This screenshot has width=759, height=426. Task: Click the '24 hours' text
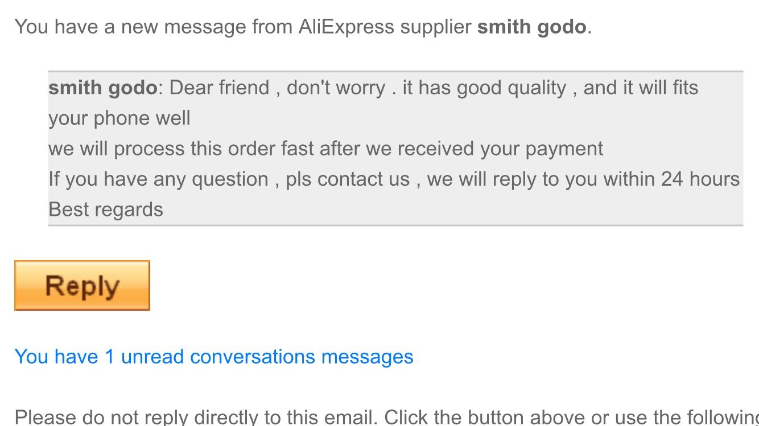click(700, 179)
